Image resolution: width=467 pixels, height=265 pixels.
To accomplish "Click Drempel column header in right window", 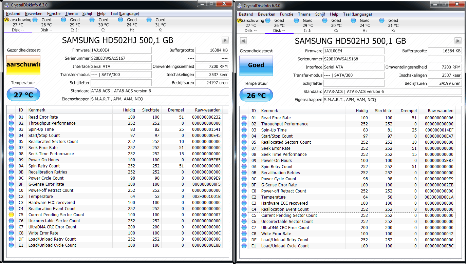I will [407, 111].
